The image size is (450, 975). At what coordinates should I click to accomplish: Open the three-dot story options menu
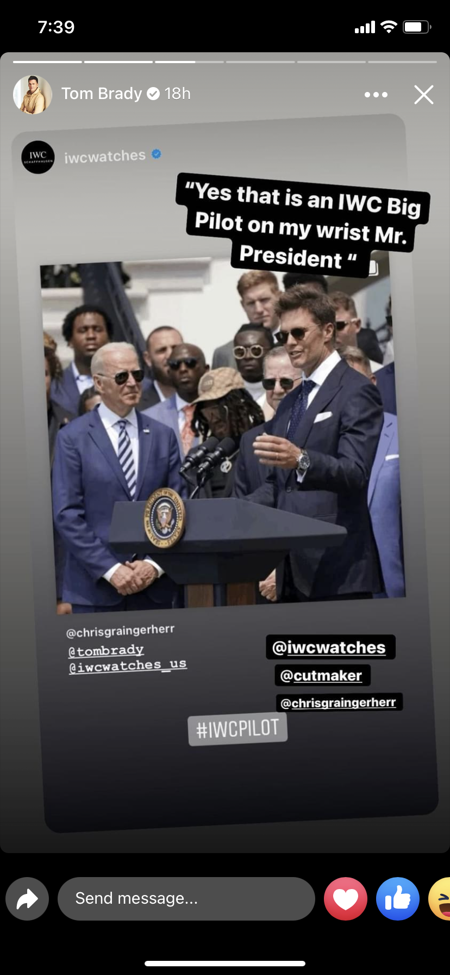tap(376, 95)
